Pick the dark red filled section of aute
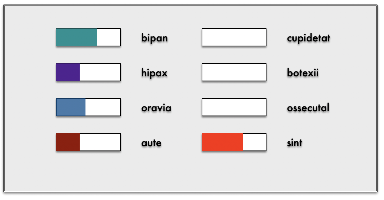Viewport: 384px width, 200px height. point(68,142)
